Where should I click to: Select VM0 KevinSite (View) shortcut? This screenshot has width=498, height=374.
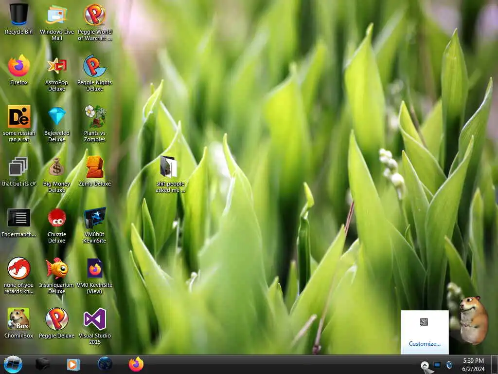tap(95, 276)
